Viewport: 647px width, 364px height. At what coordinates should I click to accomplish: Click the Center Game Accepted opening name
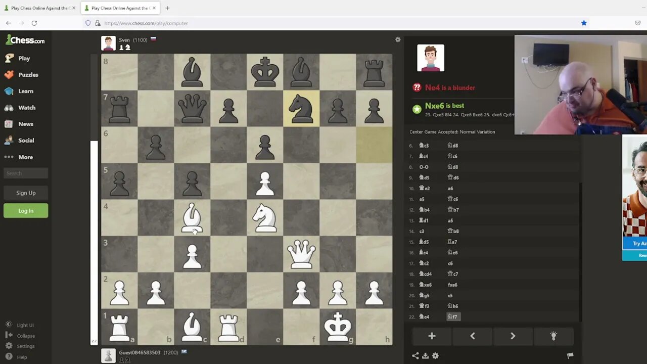click(x=452, y=132)
